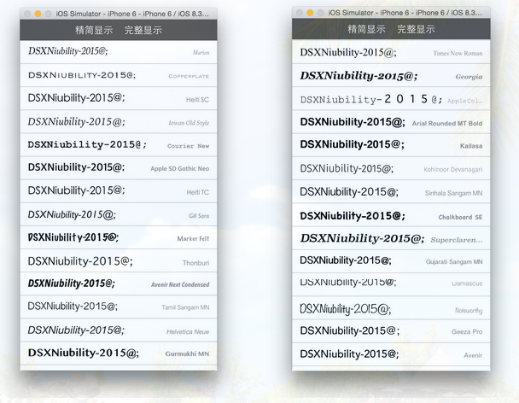
Task: Tap the Kailasa font row
Action: click(391, 145)
